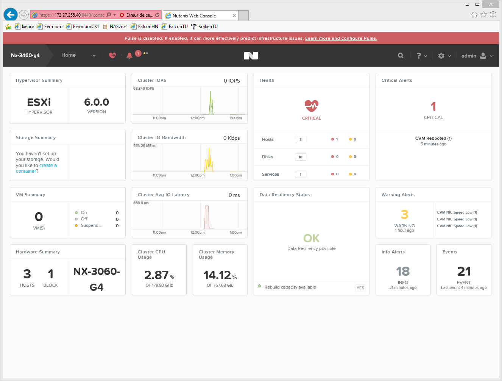Open the FalconHN bookmark
Image resolution: width=502 pixels, height=381 pixels.
coord(145,27)
